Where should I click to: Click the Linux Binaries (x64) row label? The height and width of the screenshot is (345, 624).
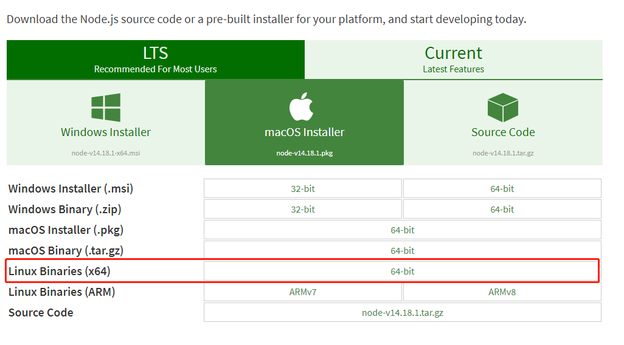59,271
